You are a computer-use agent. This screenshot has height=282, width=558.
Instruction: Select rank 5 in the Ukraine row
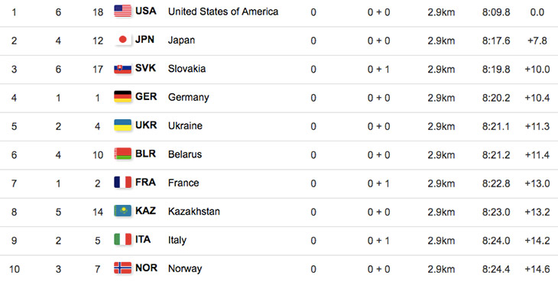14,127
